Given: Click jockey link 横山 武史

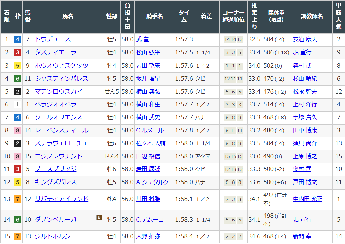Looking at the screenshot, I should click(148, 117).
